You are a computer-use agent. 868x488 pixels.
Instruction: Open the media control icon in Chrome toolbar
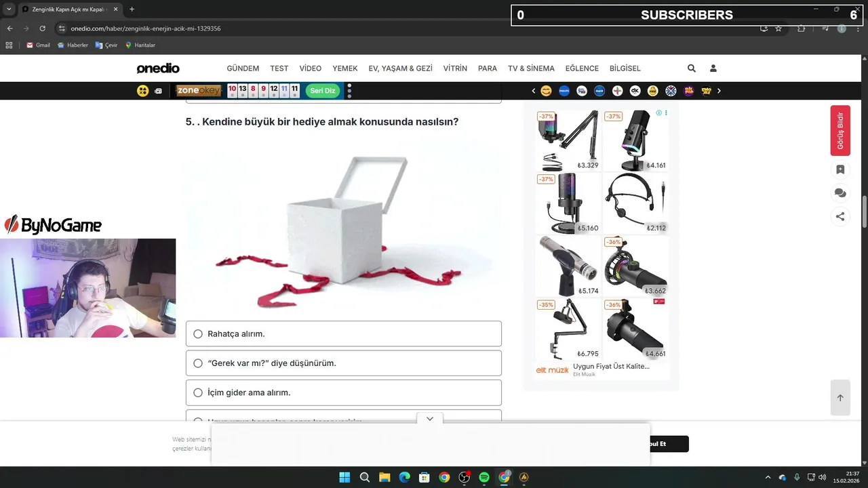click(x=825, y=28)
